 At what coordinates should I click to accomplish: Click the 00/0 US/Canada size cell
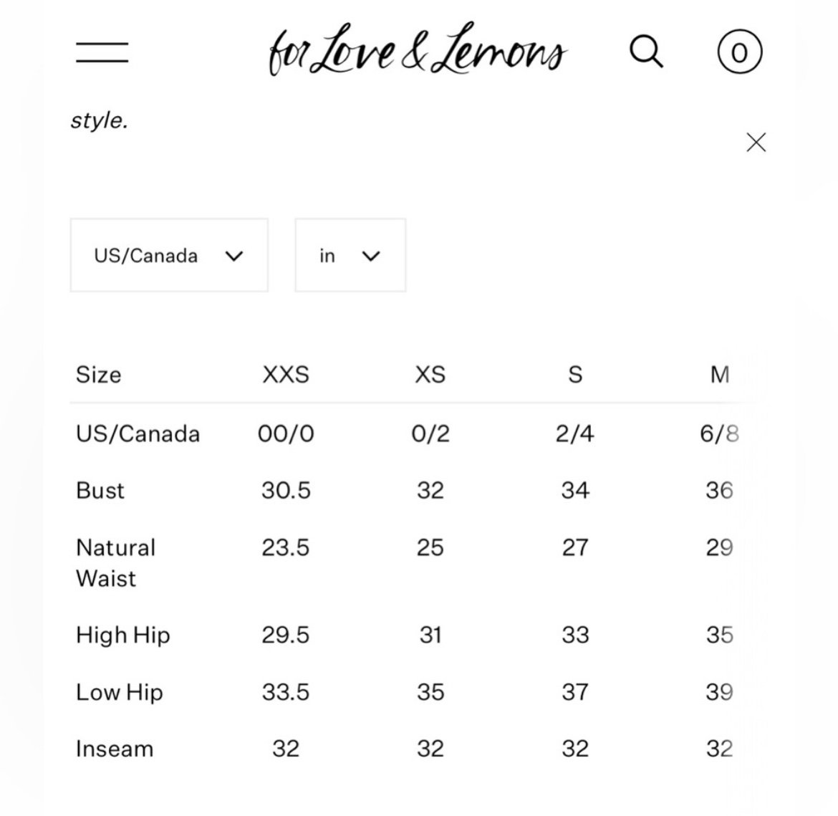[x=286, y=433]
